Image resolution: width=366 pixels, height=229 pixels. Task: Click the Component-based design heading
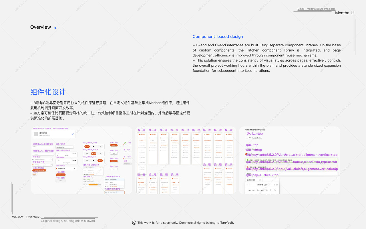[x=218, y=37]
